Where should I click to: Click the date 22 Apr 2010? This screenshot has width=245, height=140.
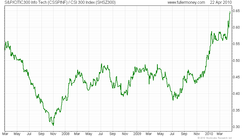click(221, 2)
